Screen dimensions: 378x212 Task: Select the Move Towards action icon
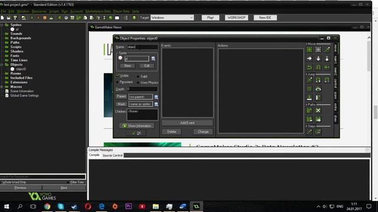click(x=327, y=49)
